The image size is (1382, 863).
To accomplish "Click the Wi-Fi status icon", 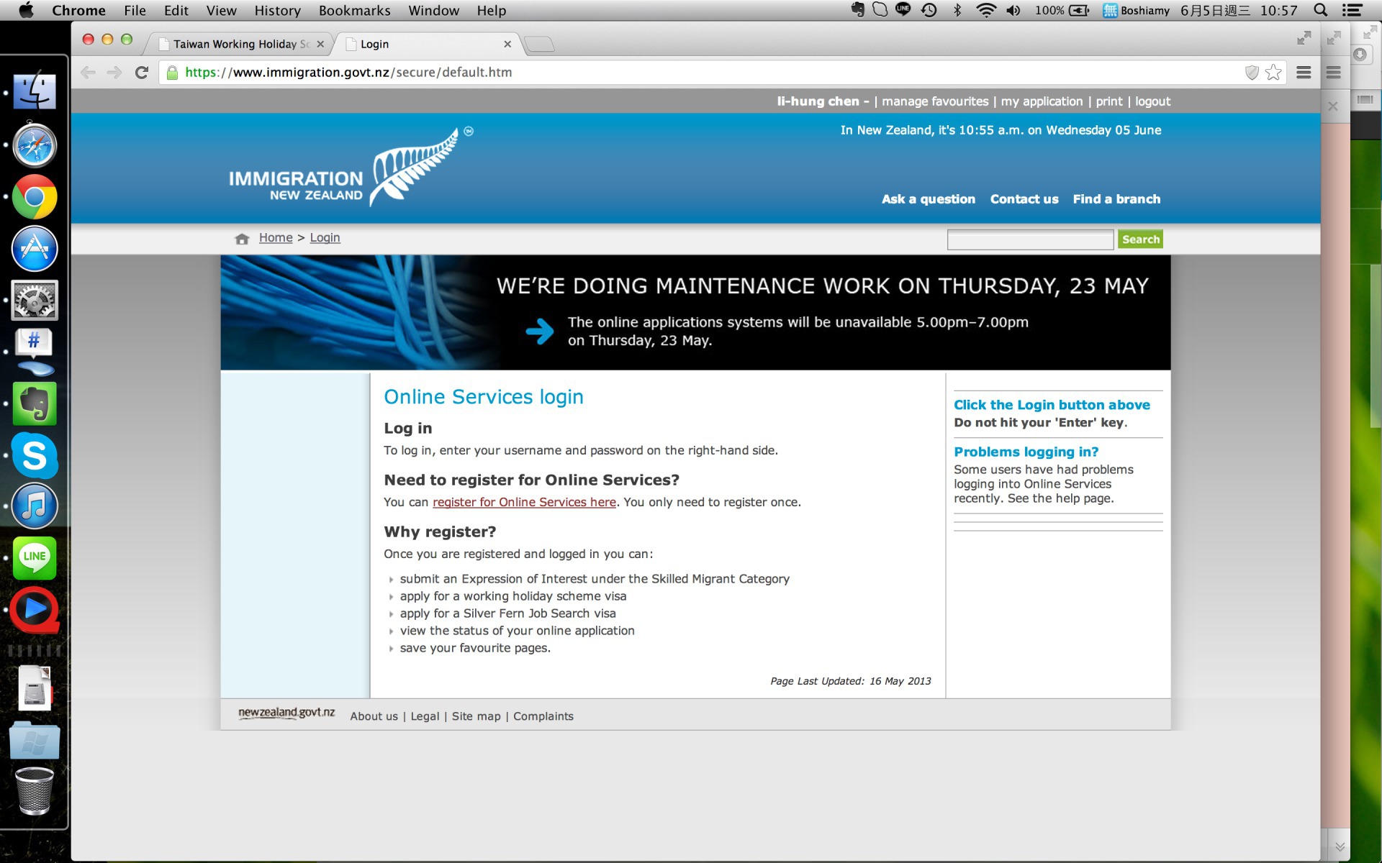I will tap(985, 10).
